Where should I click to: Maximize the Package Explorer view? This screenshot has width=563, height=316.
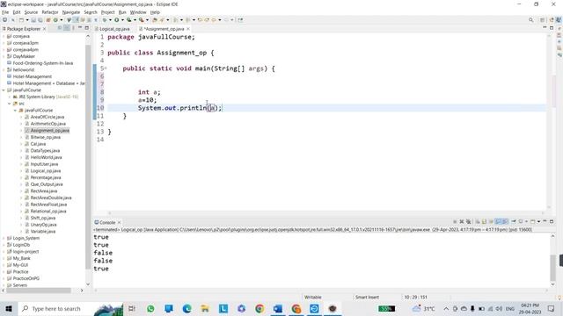click(x=87, y=28)
